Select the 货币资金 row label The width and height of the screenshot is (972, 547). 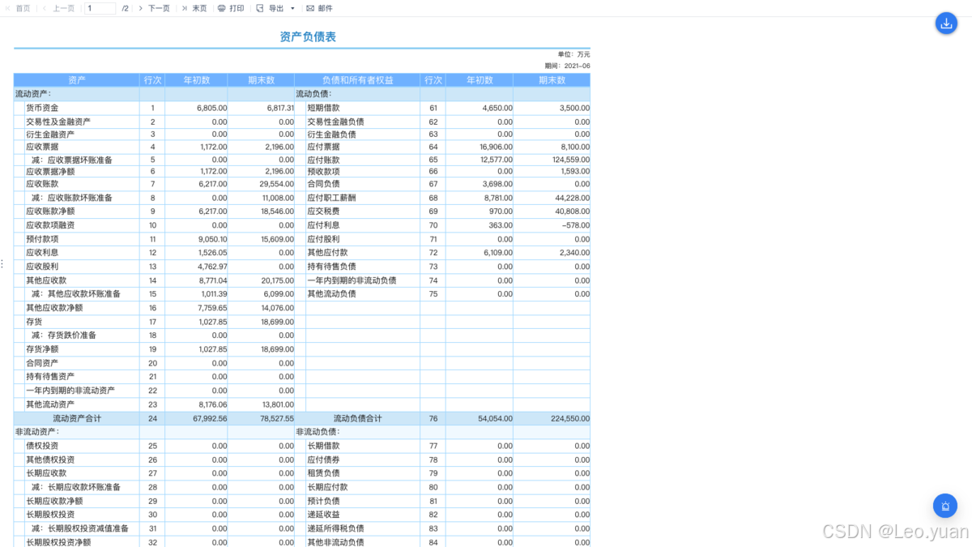[42, 108]
